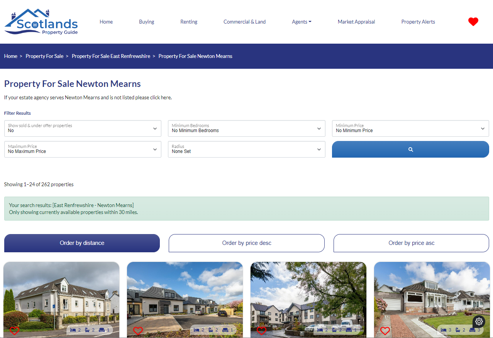
Task: Click bedroom icon on bungalow listing
Action: click(444, 330)
